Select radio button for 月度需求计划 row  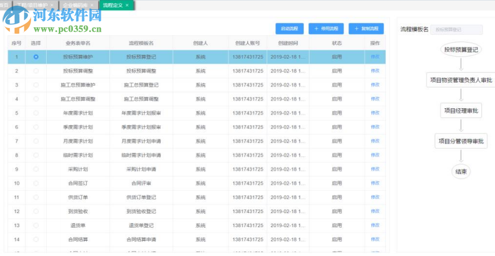pyautogui.click(x=36, y=141)
